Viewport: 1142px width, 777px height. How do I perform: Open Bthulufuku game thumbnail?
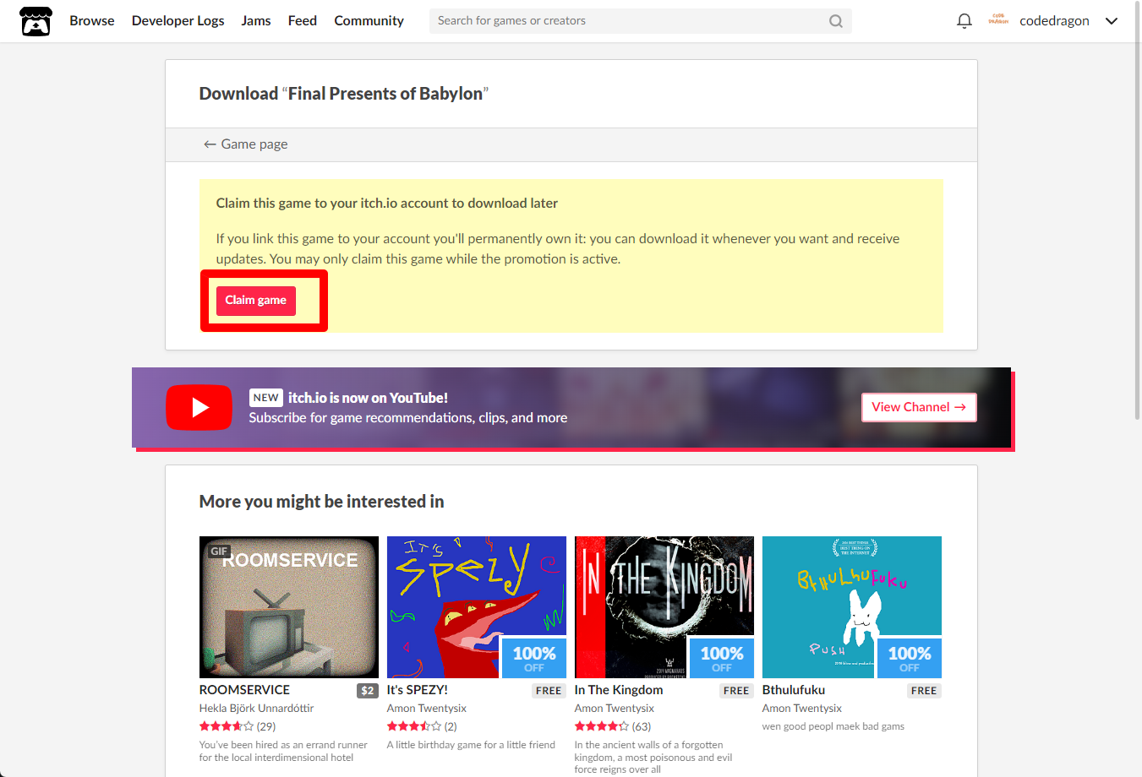852,607
